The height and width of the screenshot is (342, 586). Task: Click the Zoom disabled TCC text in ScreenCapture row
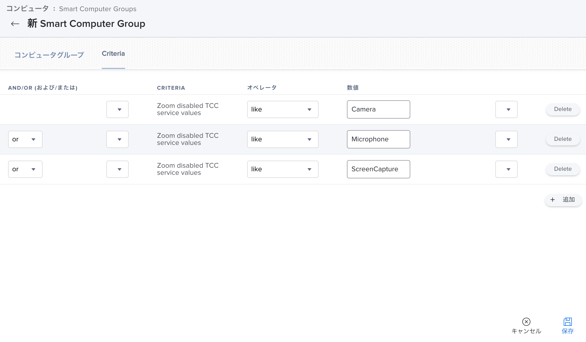(x=188, y=169)
